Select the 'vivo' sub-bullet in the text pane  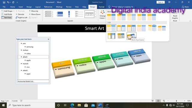point(28,67)
